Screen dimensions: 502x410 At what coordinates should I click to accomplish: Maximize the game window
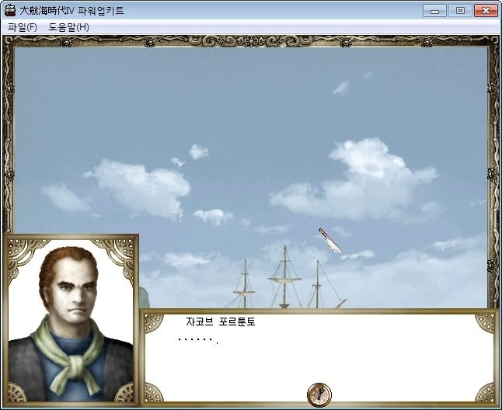coord(460,11)
